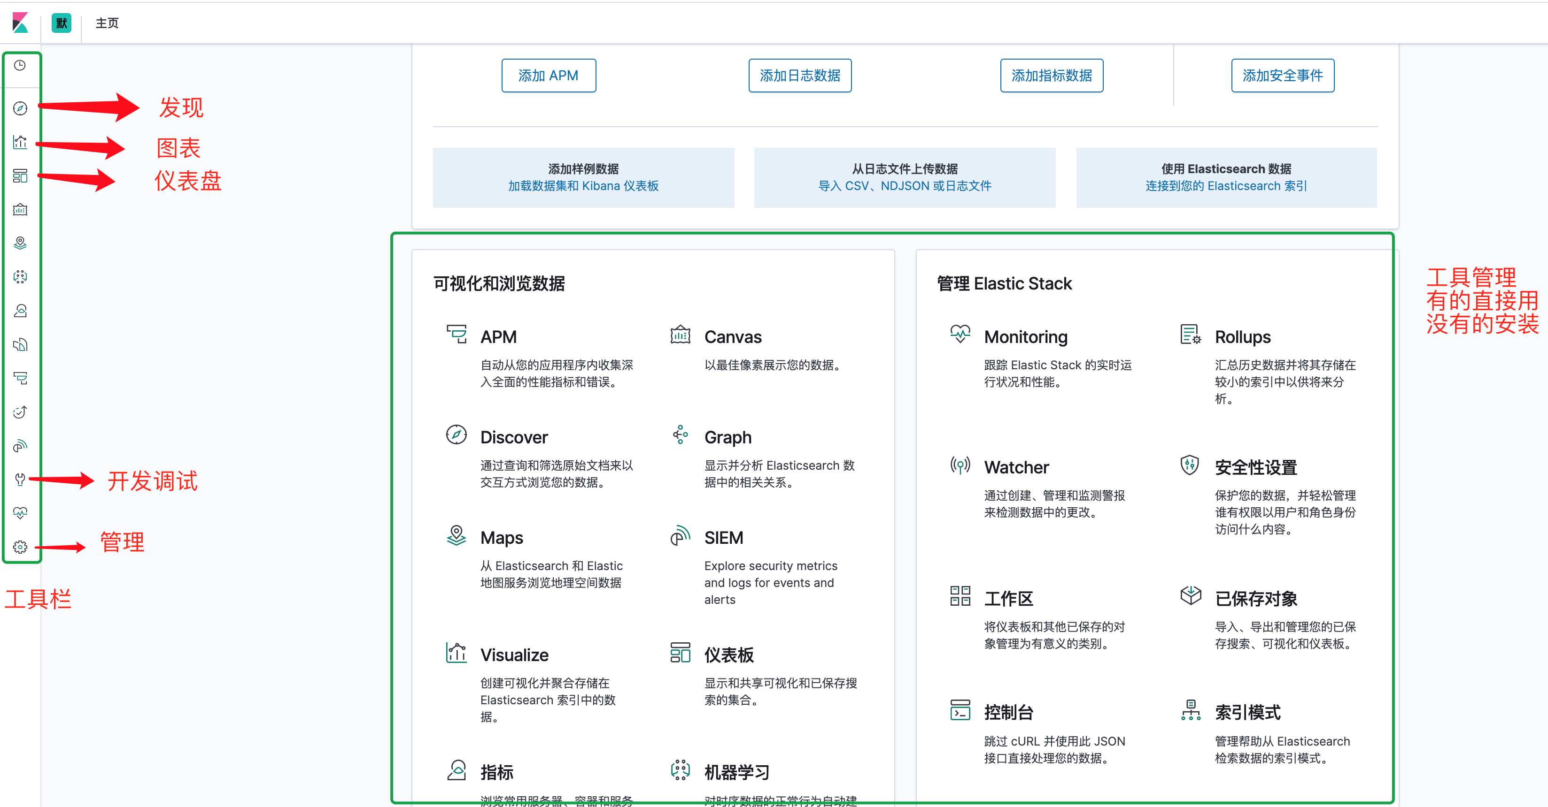Image resolution: width=1548 pixels, height=807 pixels.
Task: Open the 控制台 console entry
Action: coord(1008,713)
